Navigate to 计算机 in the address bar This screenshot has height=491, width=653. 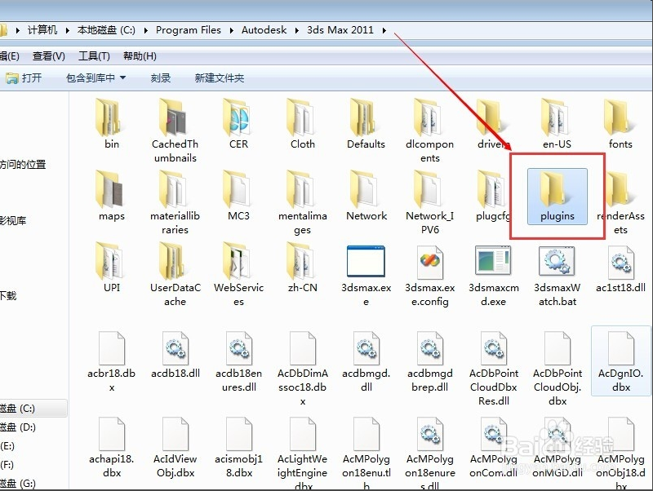pos(42,30)
